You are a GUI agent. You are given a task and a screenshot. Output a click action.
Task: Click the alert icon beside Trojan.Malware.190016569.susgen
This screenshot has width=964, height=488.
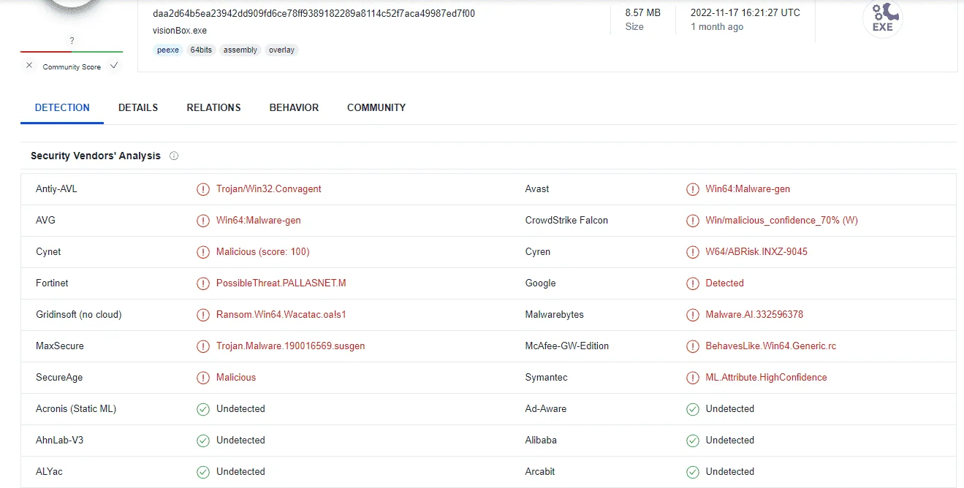203,346
